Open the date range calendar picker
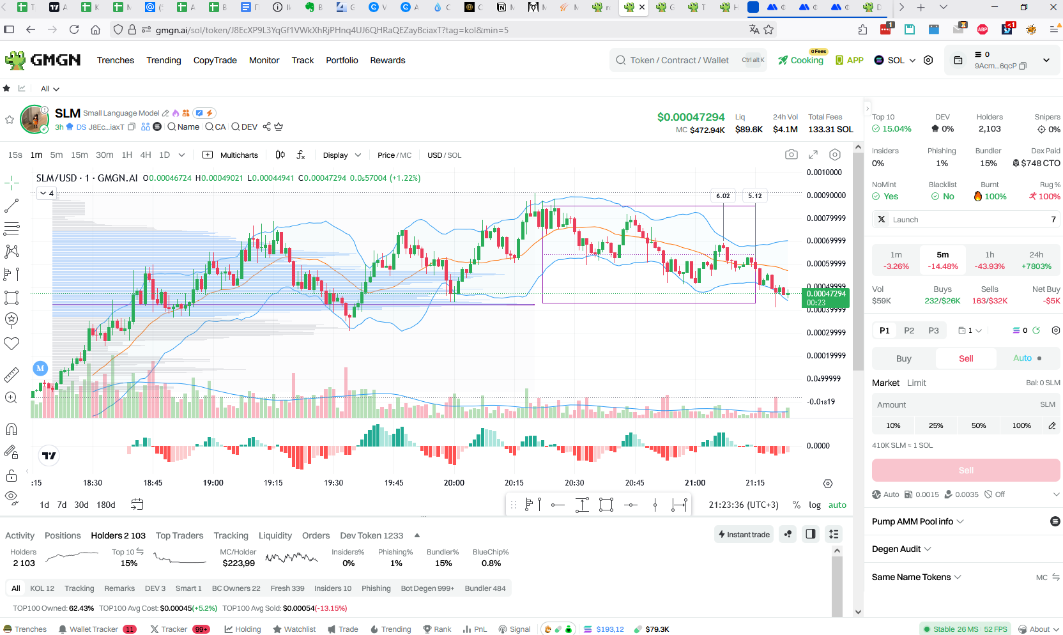 (x=137, y=505)
